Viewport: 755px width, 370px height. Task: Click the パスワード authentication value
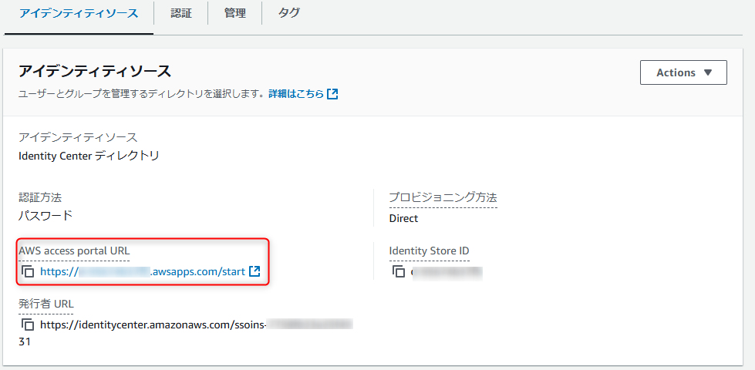(x=46, y=216)
